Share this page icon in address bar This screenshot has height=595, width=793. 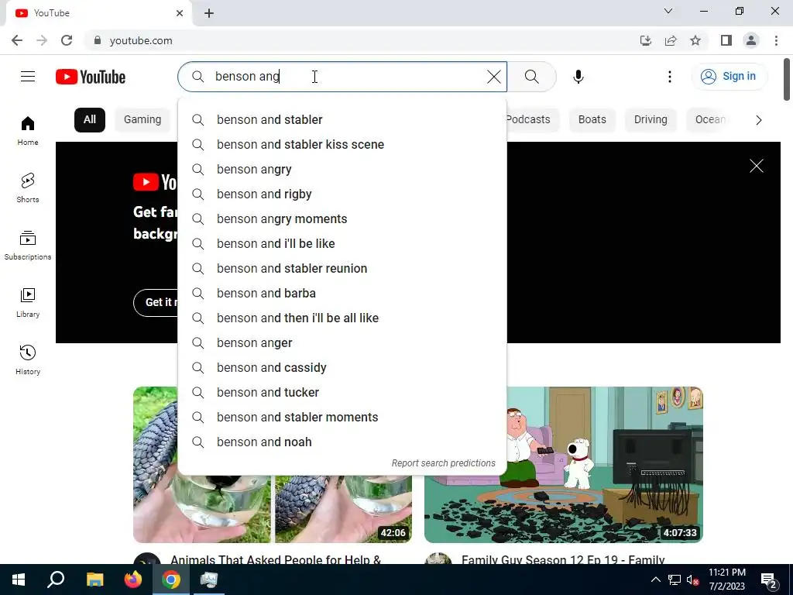(671, 40)
